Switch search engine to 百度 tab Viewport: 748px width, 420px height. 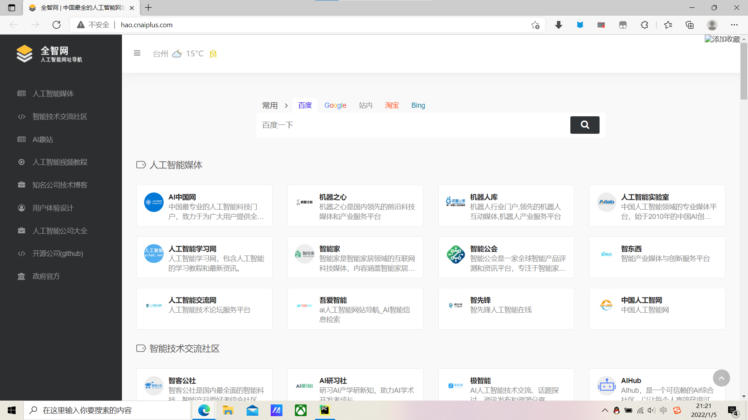pyautogui.click(x=305, y=105)
